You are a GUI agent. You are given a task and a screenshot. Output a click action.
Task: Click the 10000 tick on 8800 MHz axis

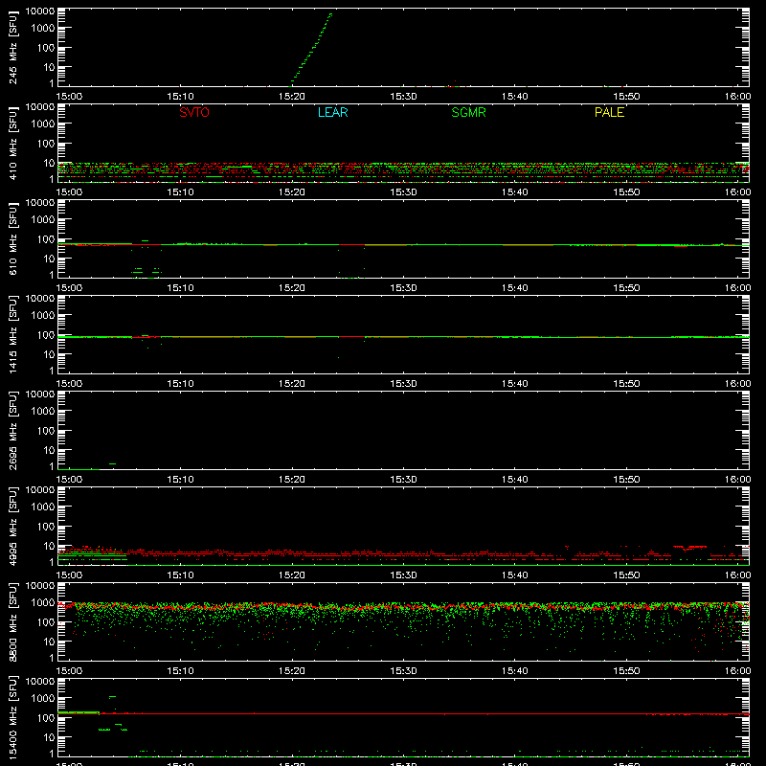click(40, 586)
